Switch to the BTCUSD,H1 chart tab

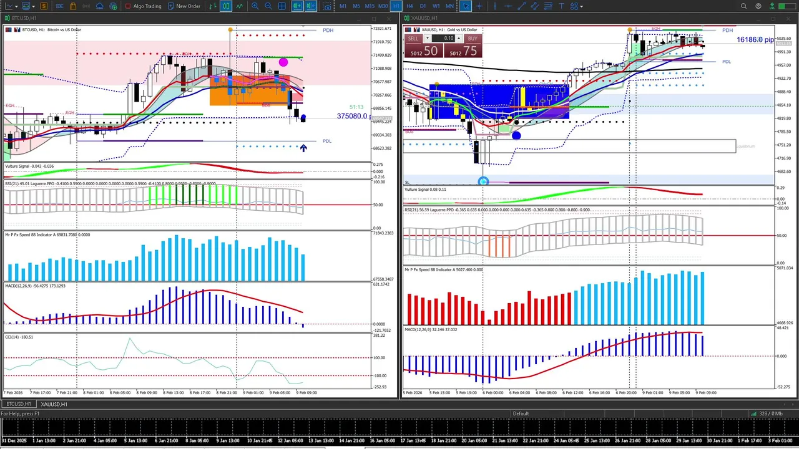click(x=19, y=404)
